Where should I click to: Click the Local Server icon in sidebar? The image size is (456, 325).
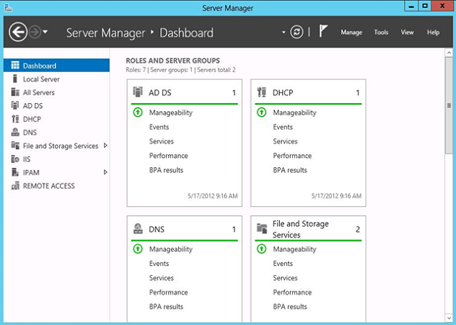(x=15, y=79)
